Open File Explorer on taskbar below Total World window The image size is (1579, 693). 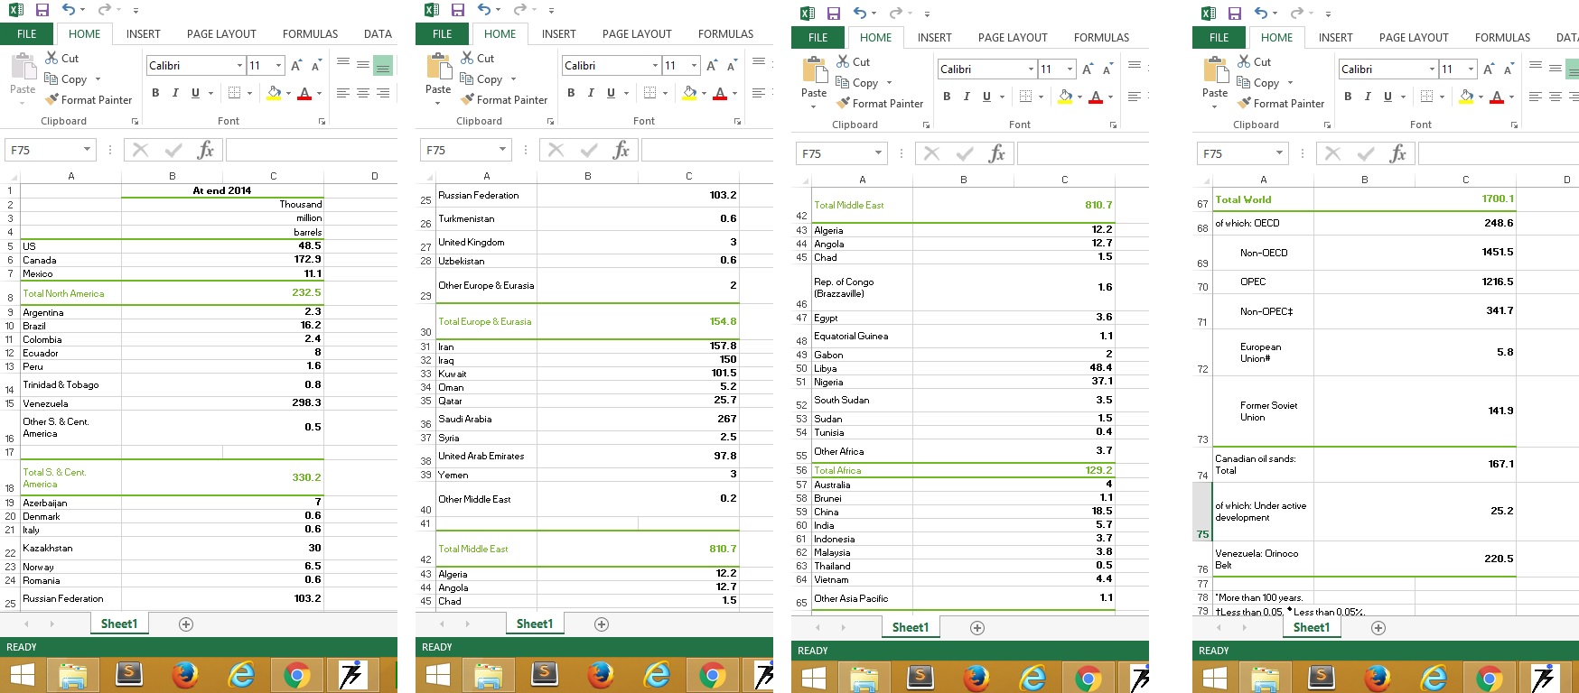(1266, 679)
